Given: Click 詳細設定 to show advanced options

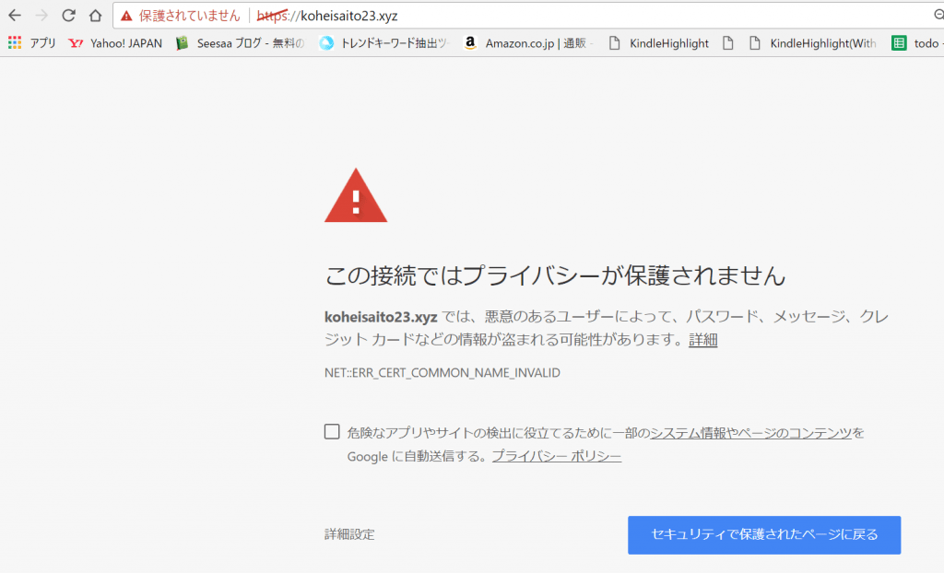Looking at the screenshot, I should (349, 534).
